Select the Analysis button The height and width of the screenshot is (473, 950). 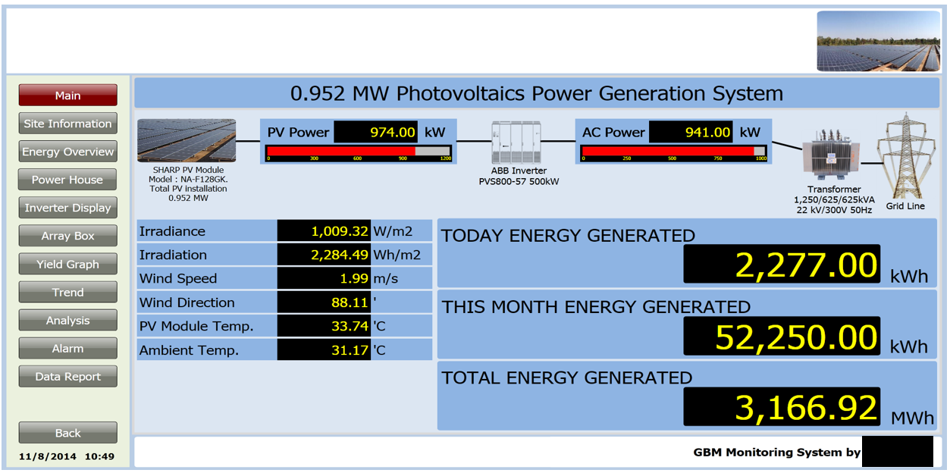tap(67, 321)
